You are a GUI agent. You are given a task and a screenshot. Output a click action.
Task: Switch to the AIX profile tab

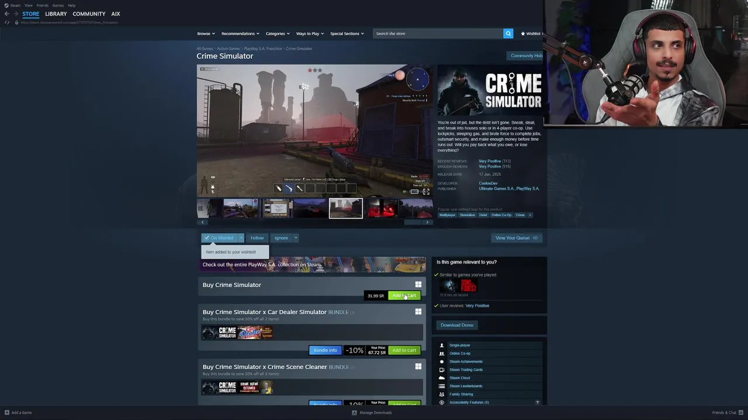click(x=116, y=14)
